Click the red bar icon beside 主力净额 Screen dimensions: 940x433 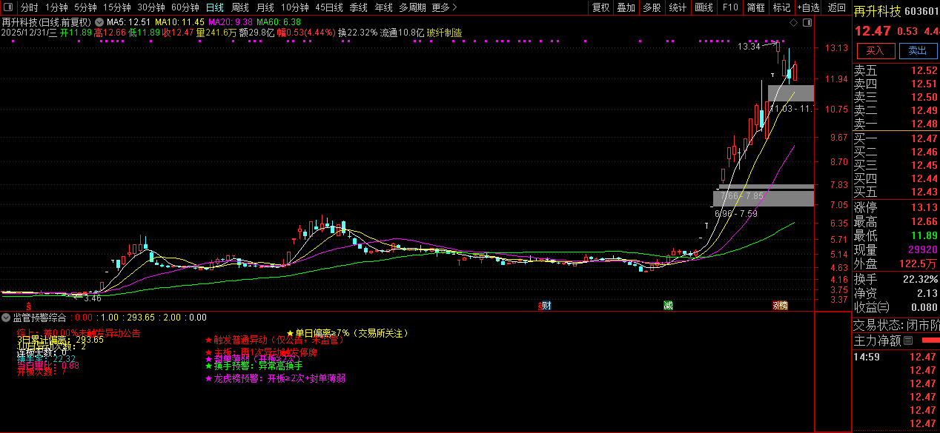(928, 340)
